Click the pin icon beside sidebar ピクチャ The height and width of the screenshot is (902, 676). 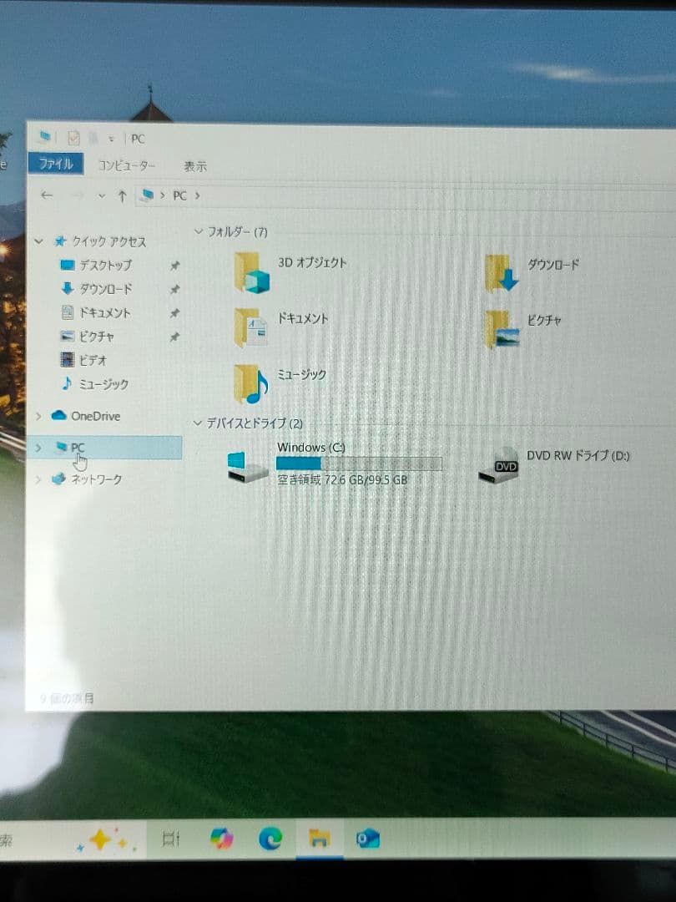[x=174, y=337]
